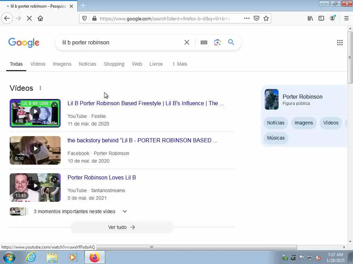353x264 pixels.
Task: Clear the Google search box text
Action: pyautogui.click(x=186, y=42)
